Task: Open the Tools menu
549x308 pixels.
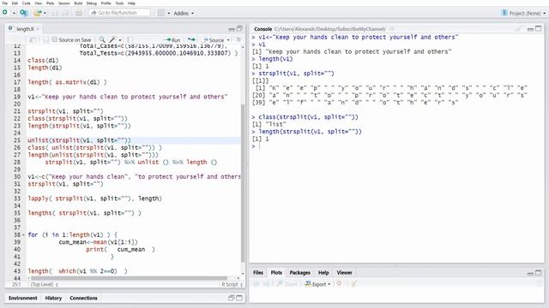Action: 119,3
